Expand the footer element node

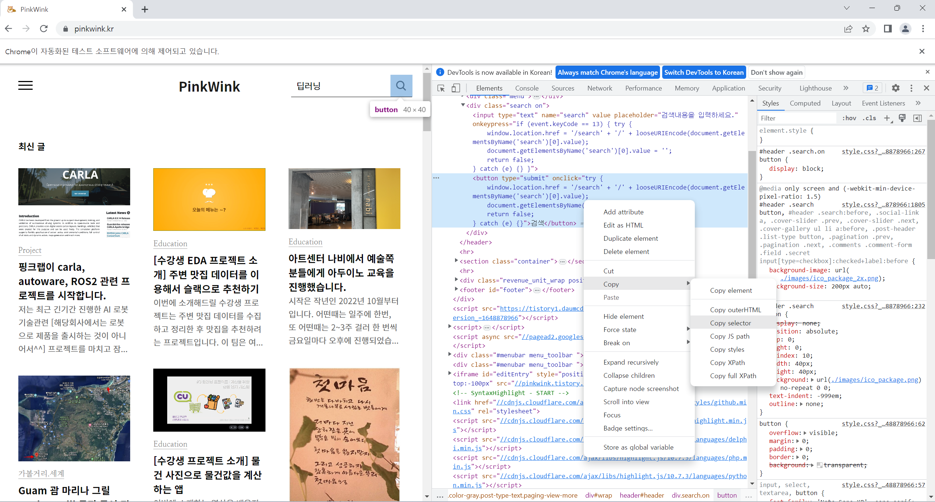[x=456, y=289]
